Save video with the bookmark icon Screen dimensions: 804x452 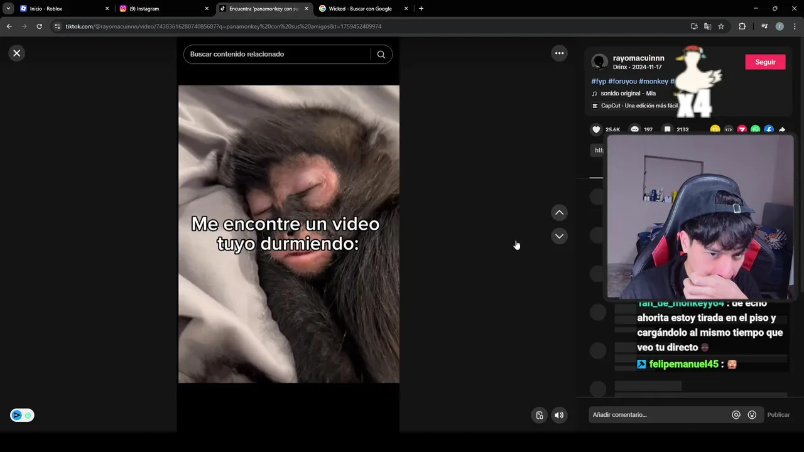pyautogui.click(x=668, y=129)
